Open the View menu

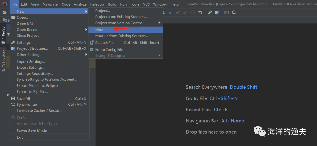click(x=35, y=4)
